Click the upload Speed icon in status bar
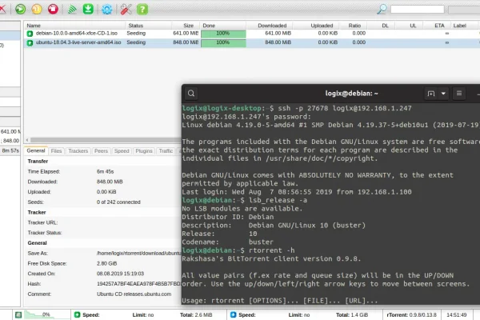 coord(77,314)
